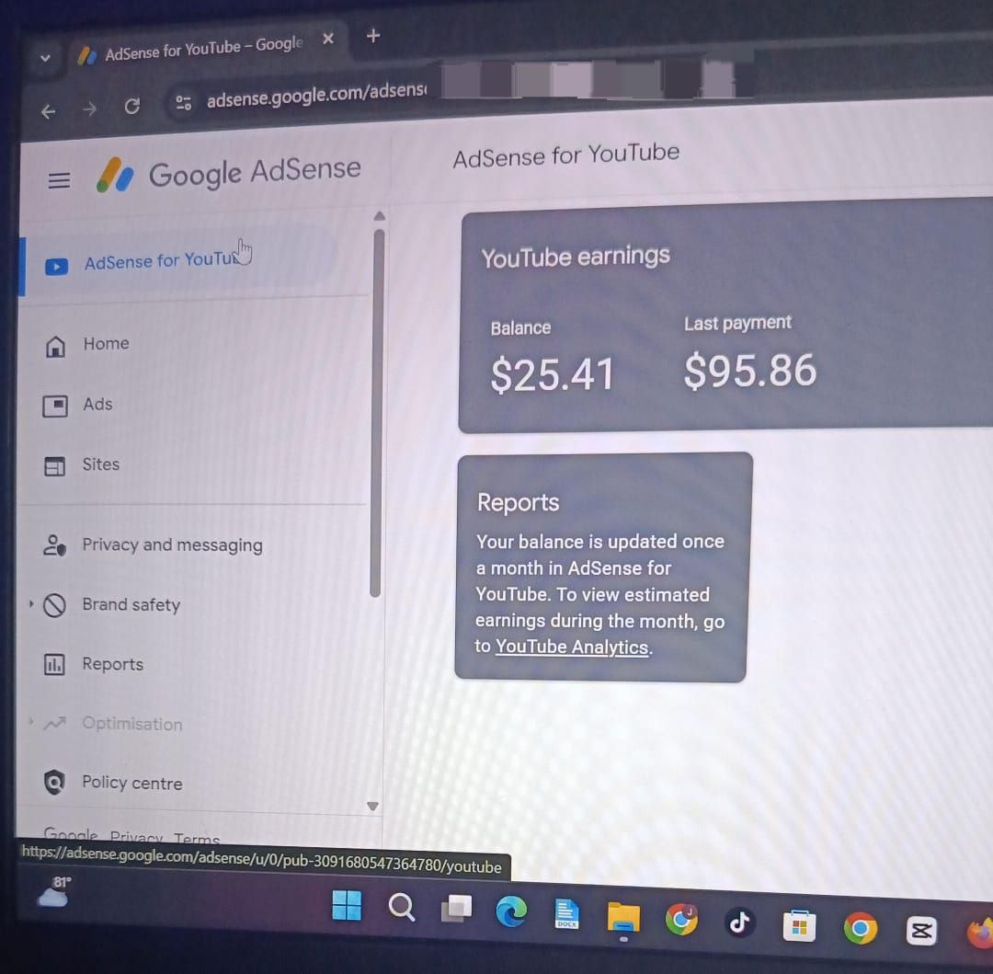Go back in browser history
Viewport: 993px width, 974px height.
[48, 112]
